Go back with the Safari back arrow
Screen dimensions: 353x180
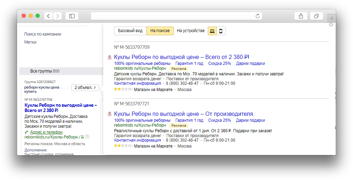click(48, 16)
